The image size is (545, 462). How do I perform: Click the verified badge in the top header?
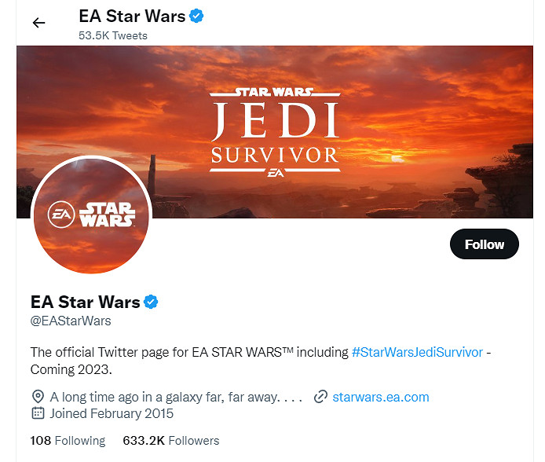[x=197, y=15]
